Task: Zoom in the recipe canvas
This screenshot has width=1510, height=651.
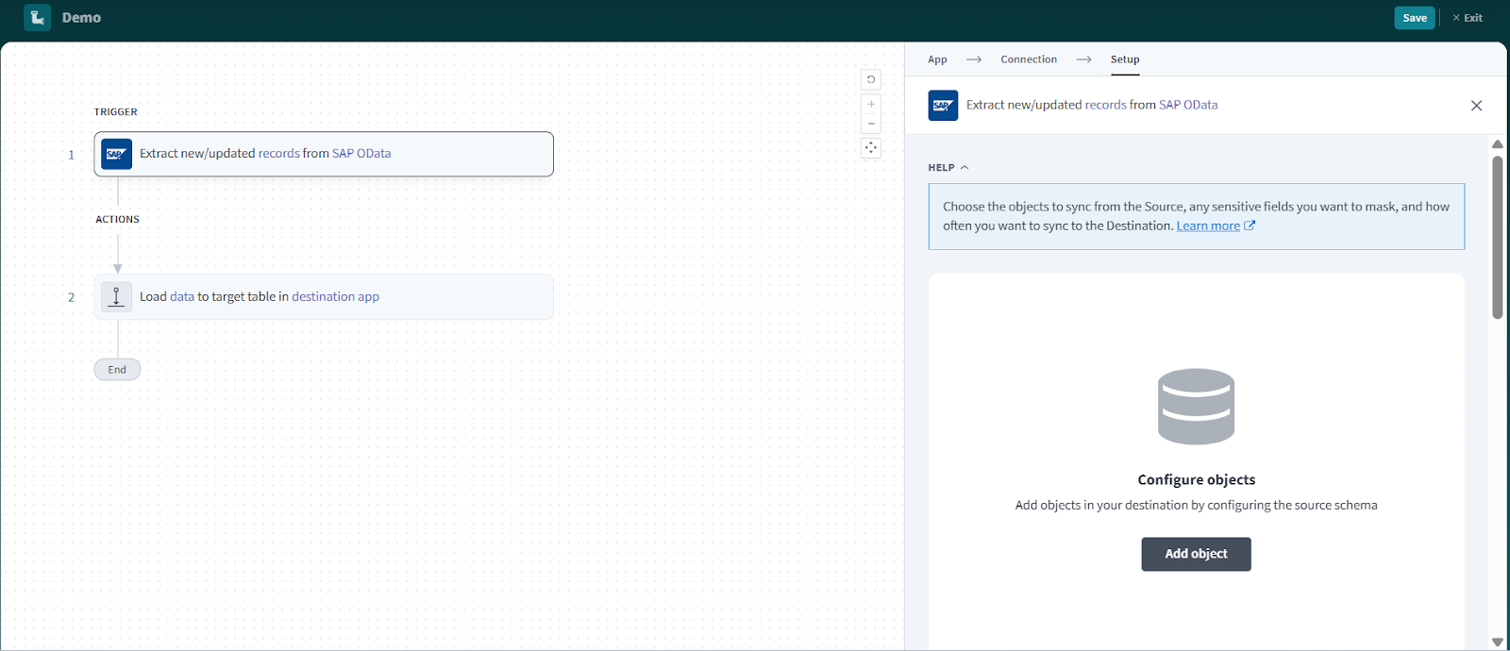Action: click(x=871, y=104)
